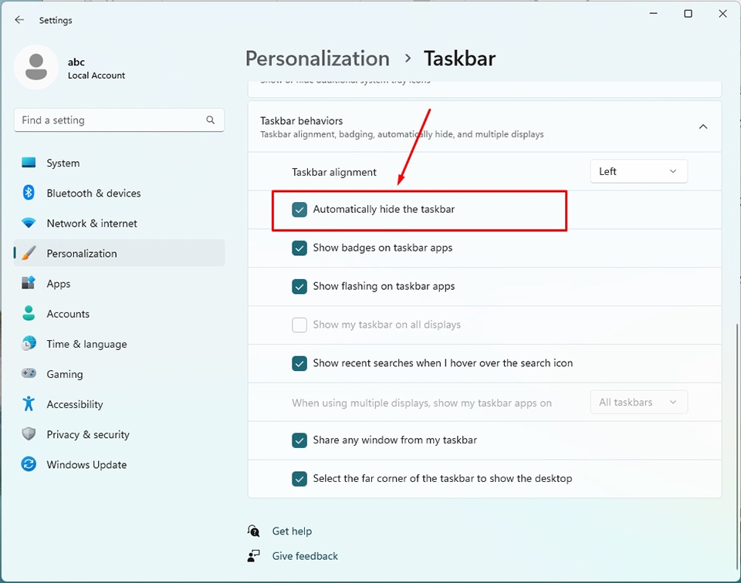
Task: Open the Taskbar alignment dropdown
Action: coord(638,170)
